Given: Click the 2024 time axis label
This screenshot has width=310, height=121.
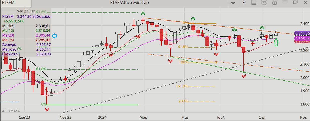Looking at the screenshot, I should coord(102,117).
